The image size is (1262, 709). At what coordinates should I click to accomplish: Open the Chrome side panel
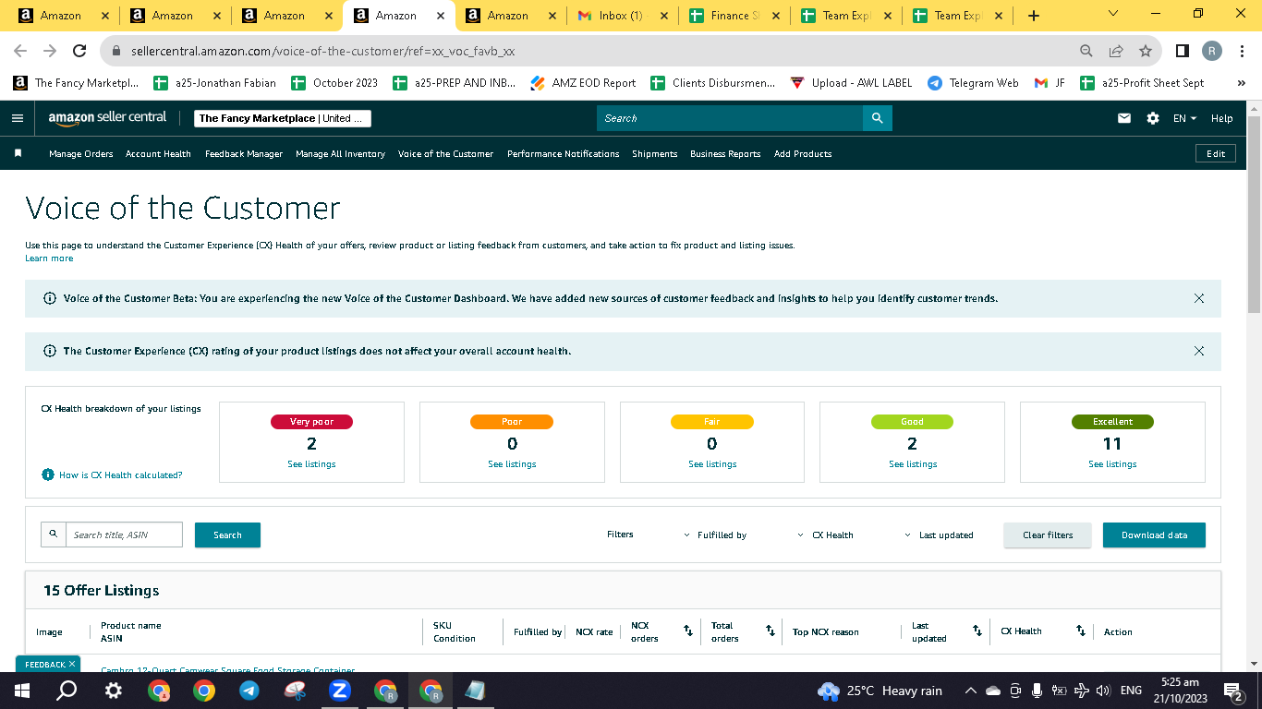pos(1182,52)
